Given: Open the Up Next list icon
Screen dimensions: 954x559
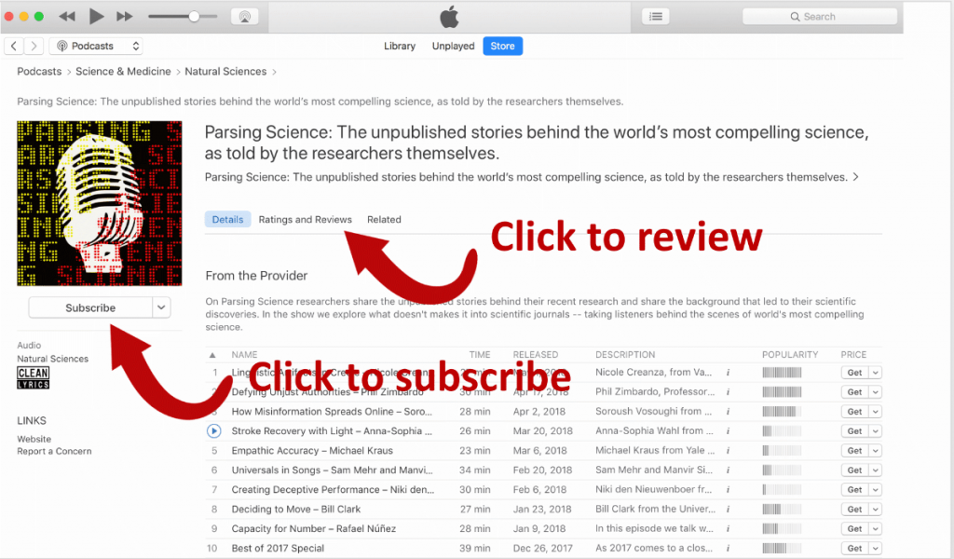Looking at the screenshot, I should coord(655,17).
